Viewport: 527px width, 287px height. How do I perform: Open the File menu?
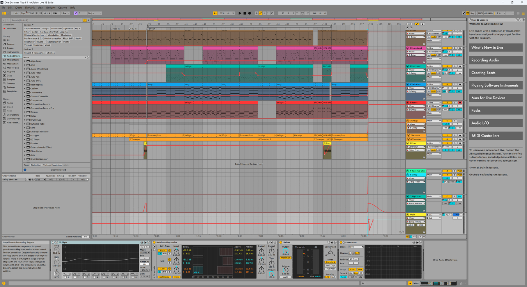click(x=4, y=7)
